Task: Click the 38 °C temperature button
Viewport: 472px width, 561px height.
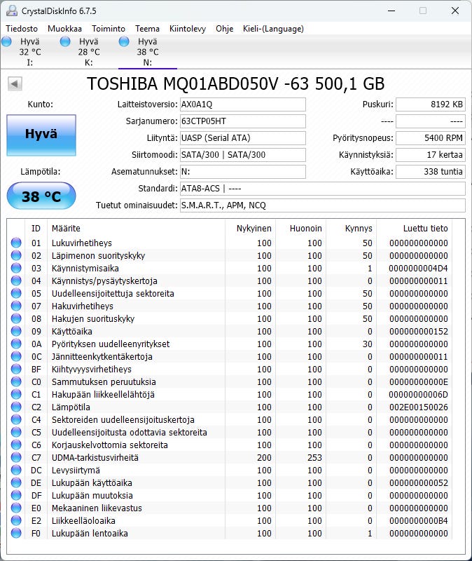Action: (41, 196)
